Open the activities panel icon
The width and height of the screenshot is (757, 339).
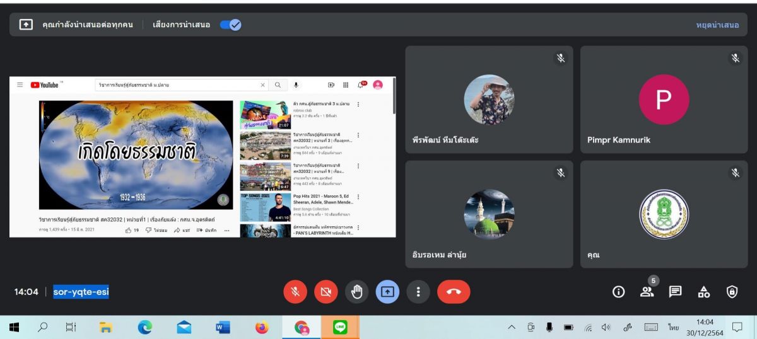coord(703,292)
